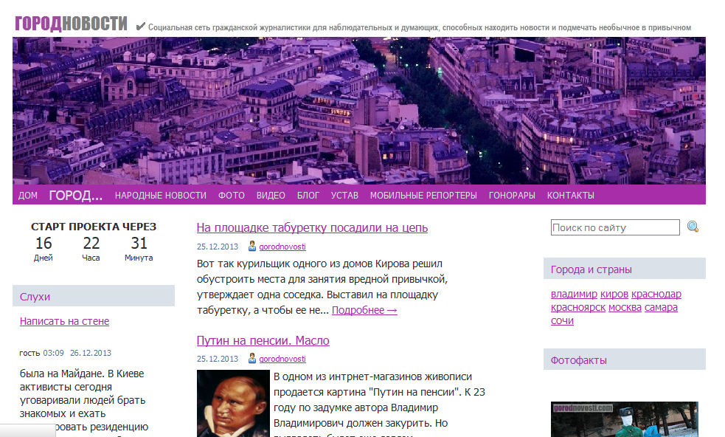Screen dimensions: 725x437
Task: Open the ГОРОД... menu item
Action: (76, 196)
